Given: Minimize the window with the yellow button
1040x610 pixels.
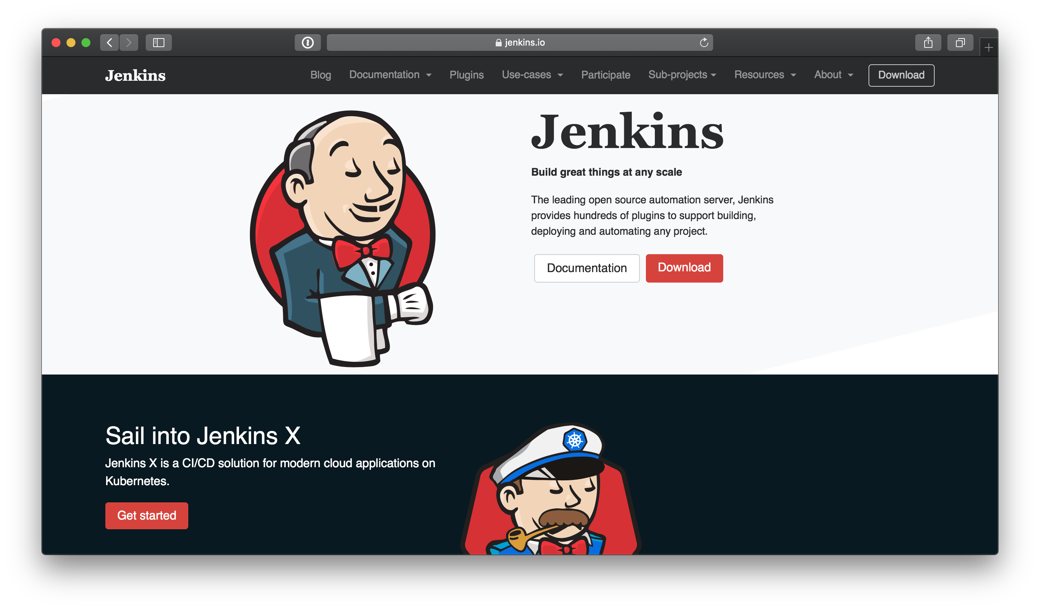Looking at the screenshot, I should click(71, 43).
